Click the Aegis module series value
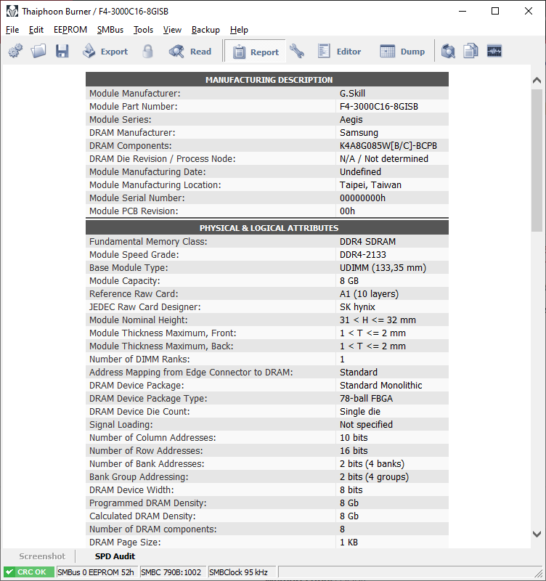546x581 pixels. (351, 120)
